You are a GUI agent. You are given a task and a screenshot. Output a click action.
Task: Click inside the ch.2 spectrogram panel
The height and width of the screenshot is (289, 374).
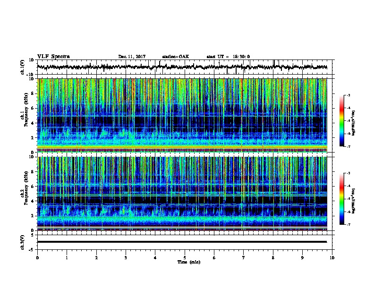(182, 194)
